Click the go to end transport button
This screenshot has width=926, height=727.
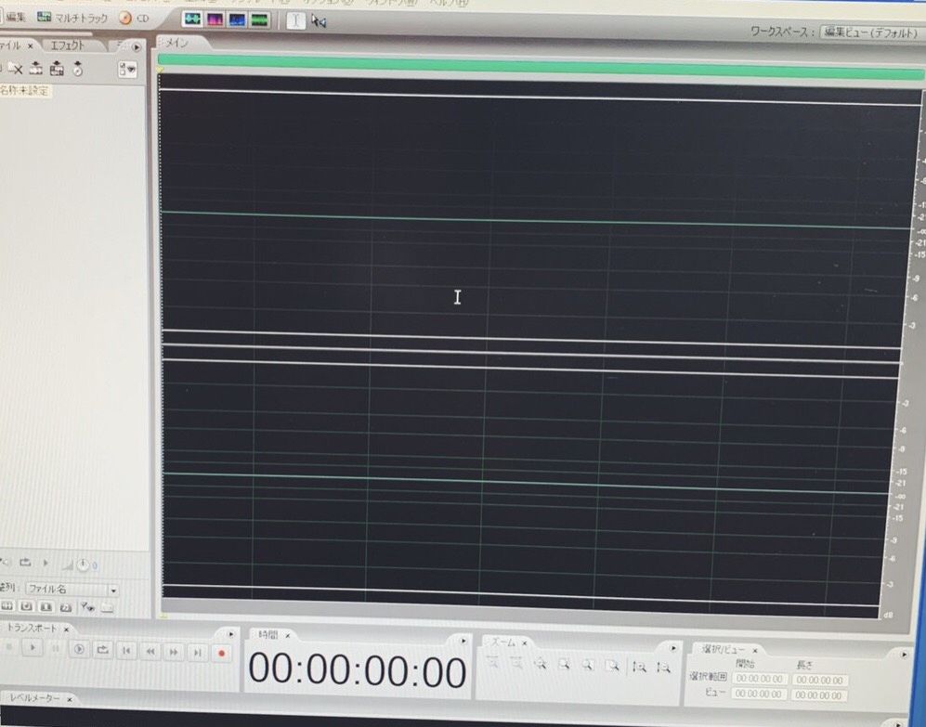click(x=197, y=652)
